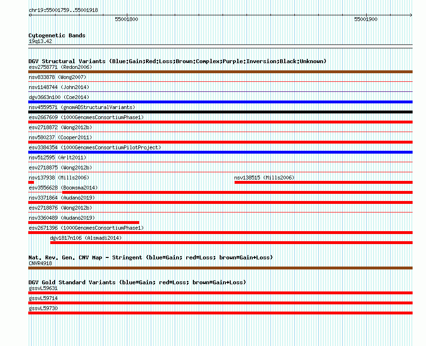The height and width of the screenshot is (346, 426).
Task: Open nsv3371864 (Audano2019) variant
Action: pos(62,198)
